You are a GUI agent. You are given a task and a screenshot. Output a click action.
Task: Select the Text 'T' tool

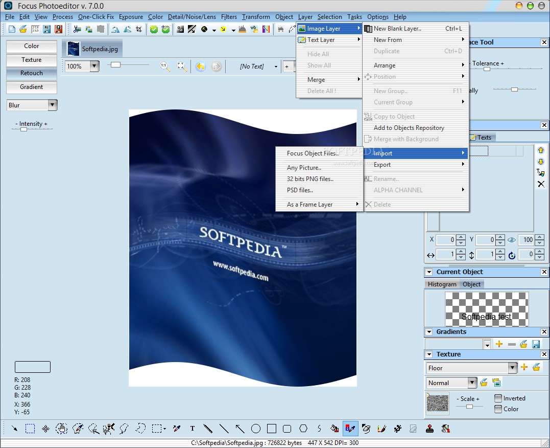click(x=192, y=429)
